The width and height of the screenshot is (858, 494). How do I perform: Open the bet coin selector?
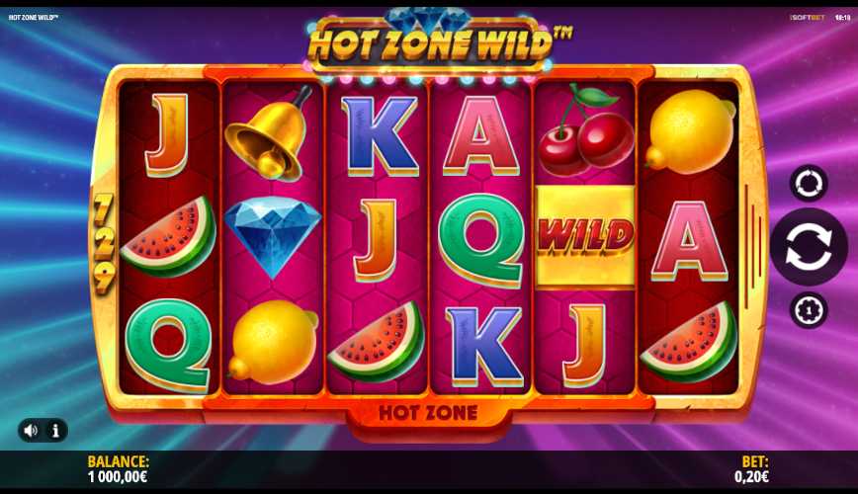tap(809, 310)
